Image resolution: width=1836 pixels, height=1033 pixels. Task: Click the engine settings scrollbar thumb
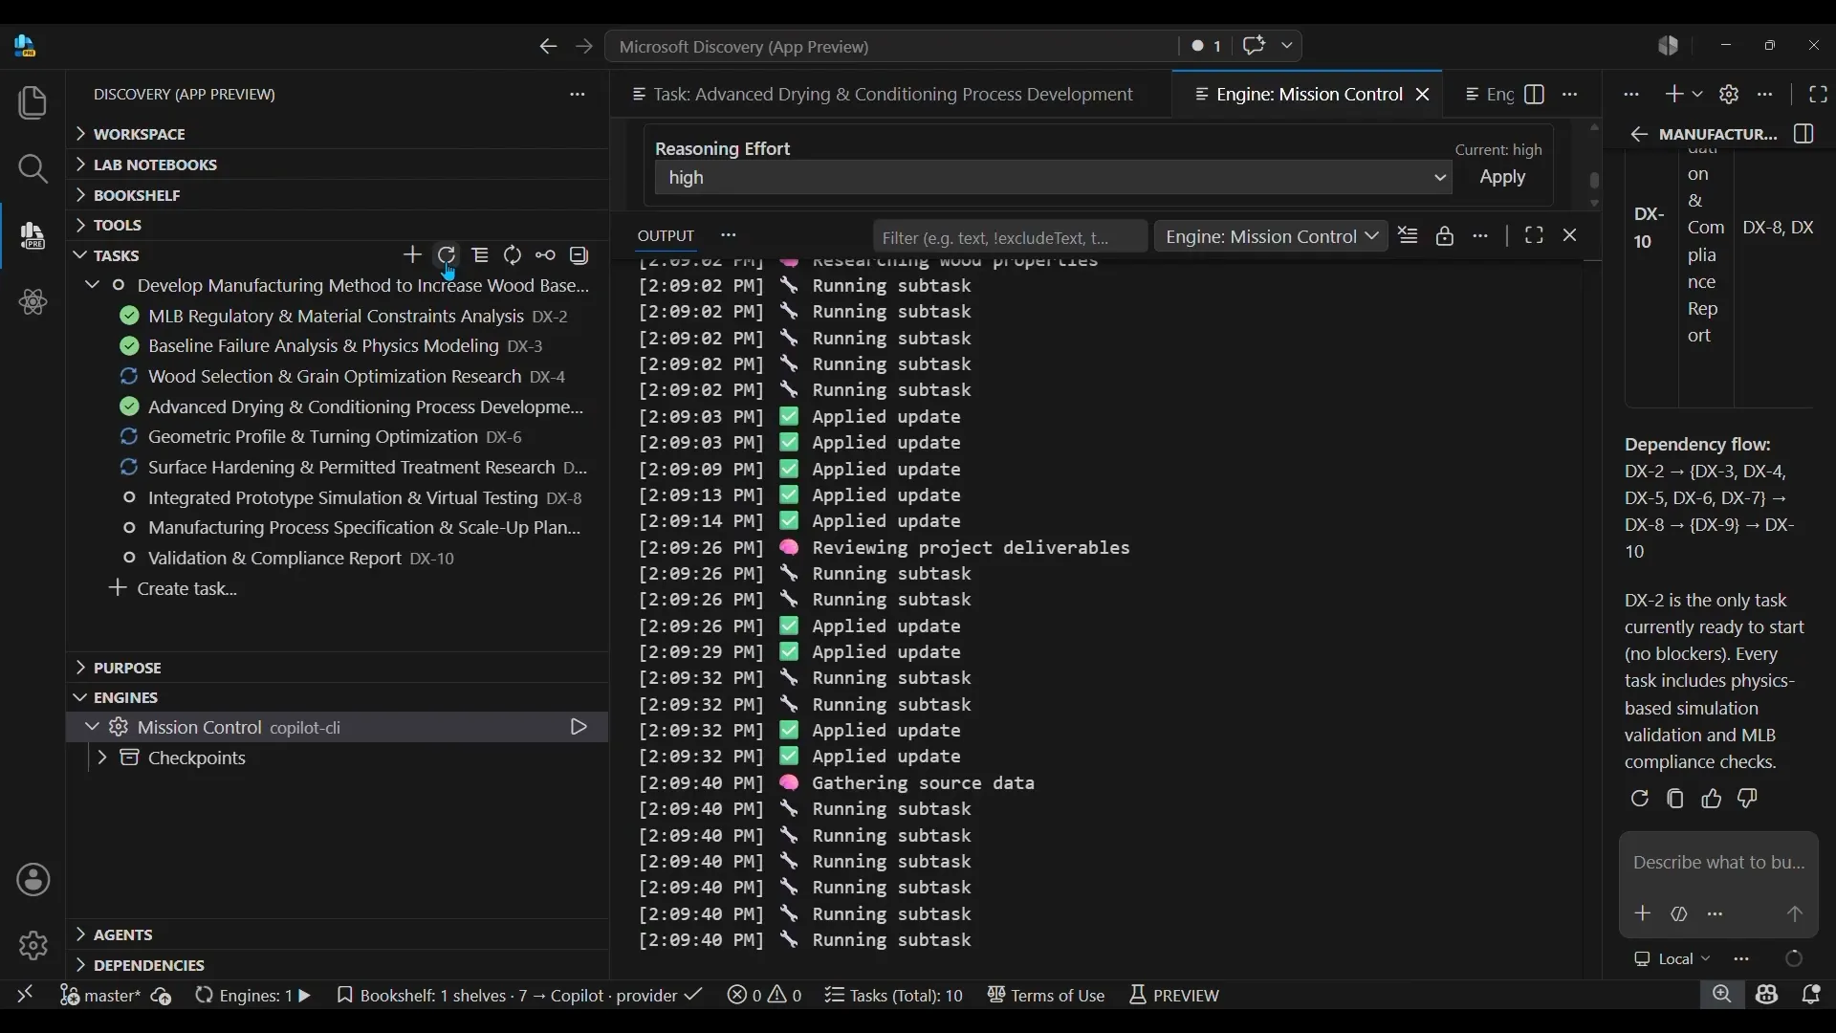(1595, 180)
